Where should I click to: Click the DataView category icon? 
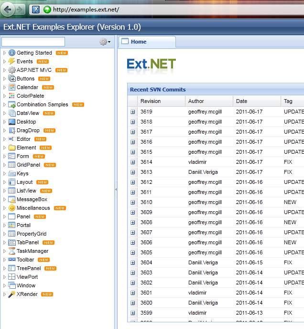pyautogui.click(x=12, y=113)
